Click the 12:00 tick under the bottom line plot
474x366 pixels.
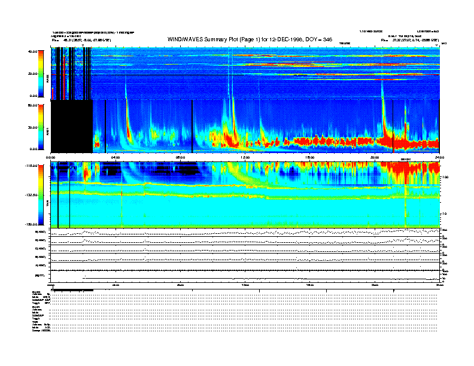(x=245, y=285)
